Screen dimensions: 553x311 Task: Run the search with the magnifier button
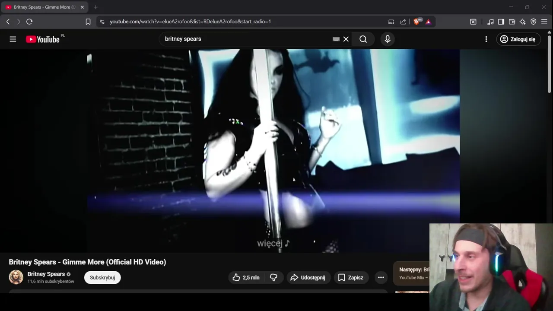pos(363,39)
